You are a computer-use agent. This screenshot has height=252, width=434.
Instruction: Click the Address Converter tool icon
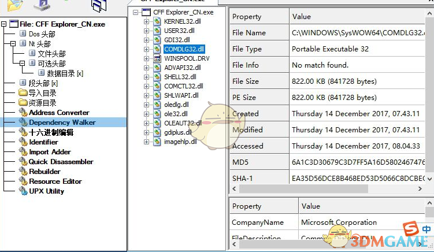coord(23,113)
